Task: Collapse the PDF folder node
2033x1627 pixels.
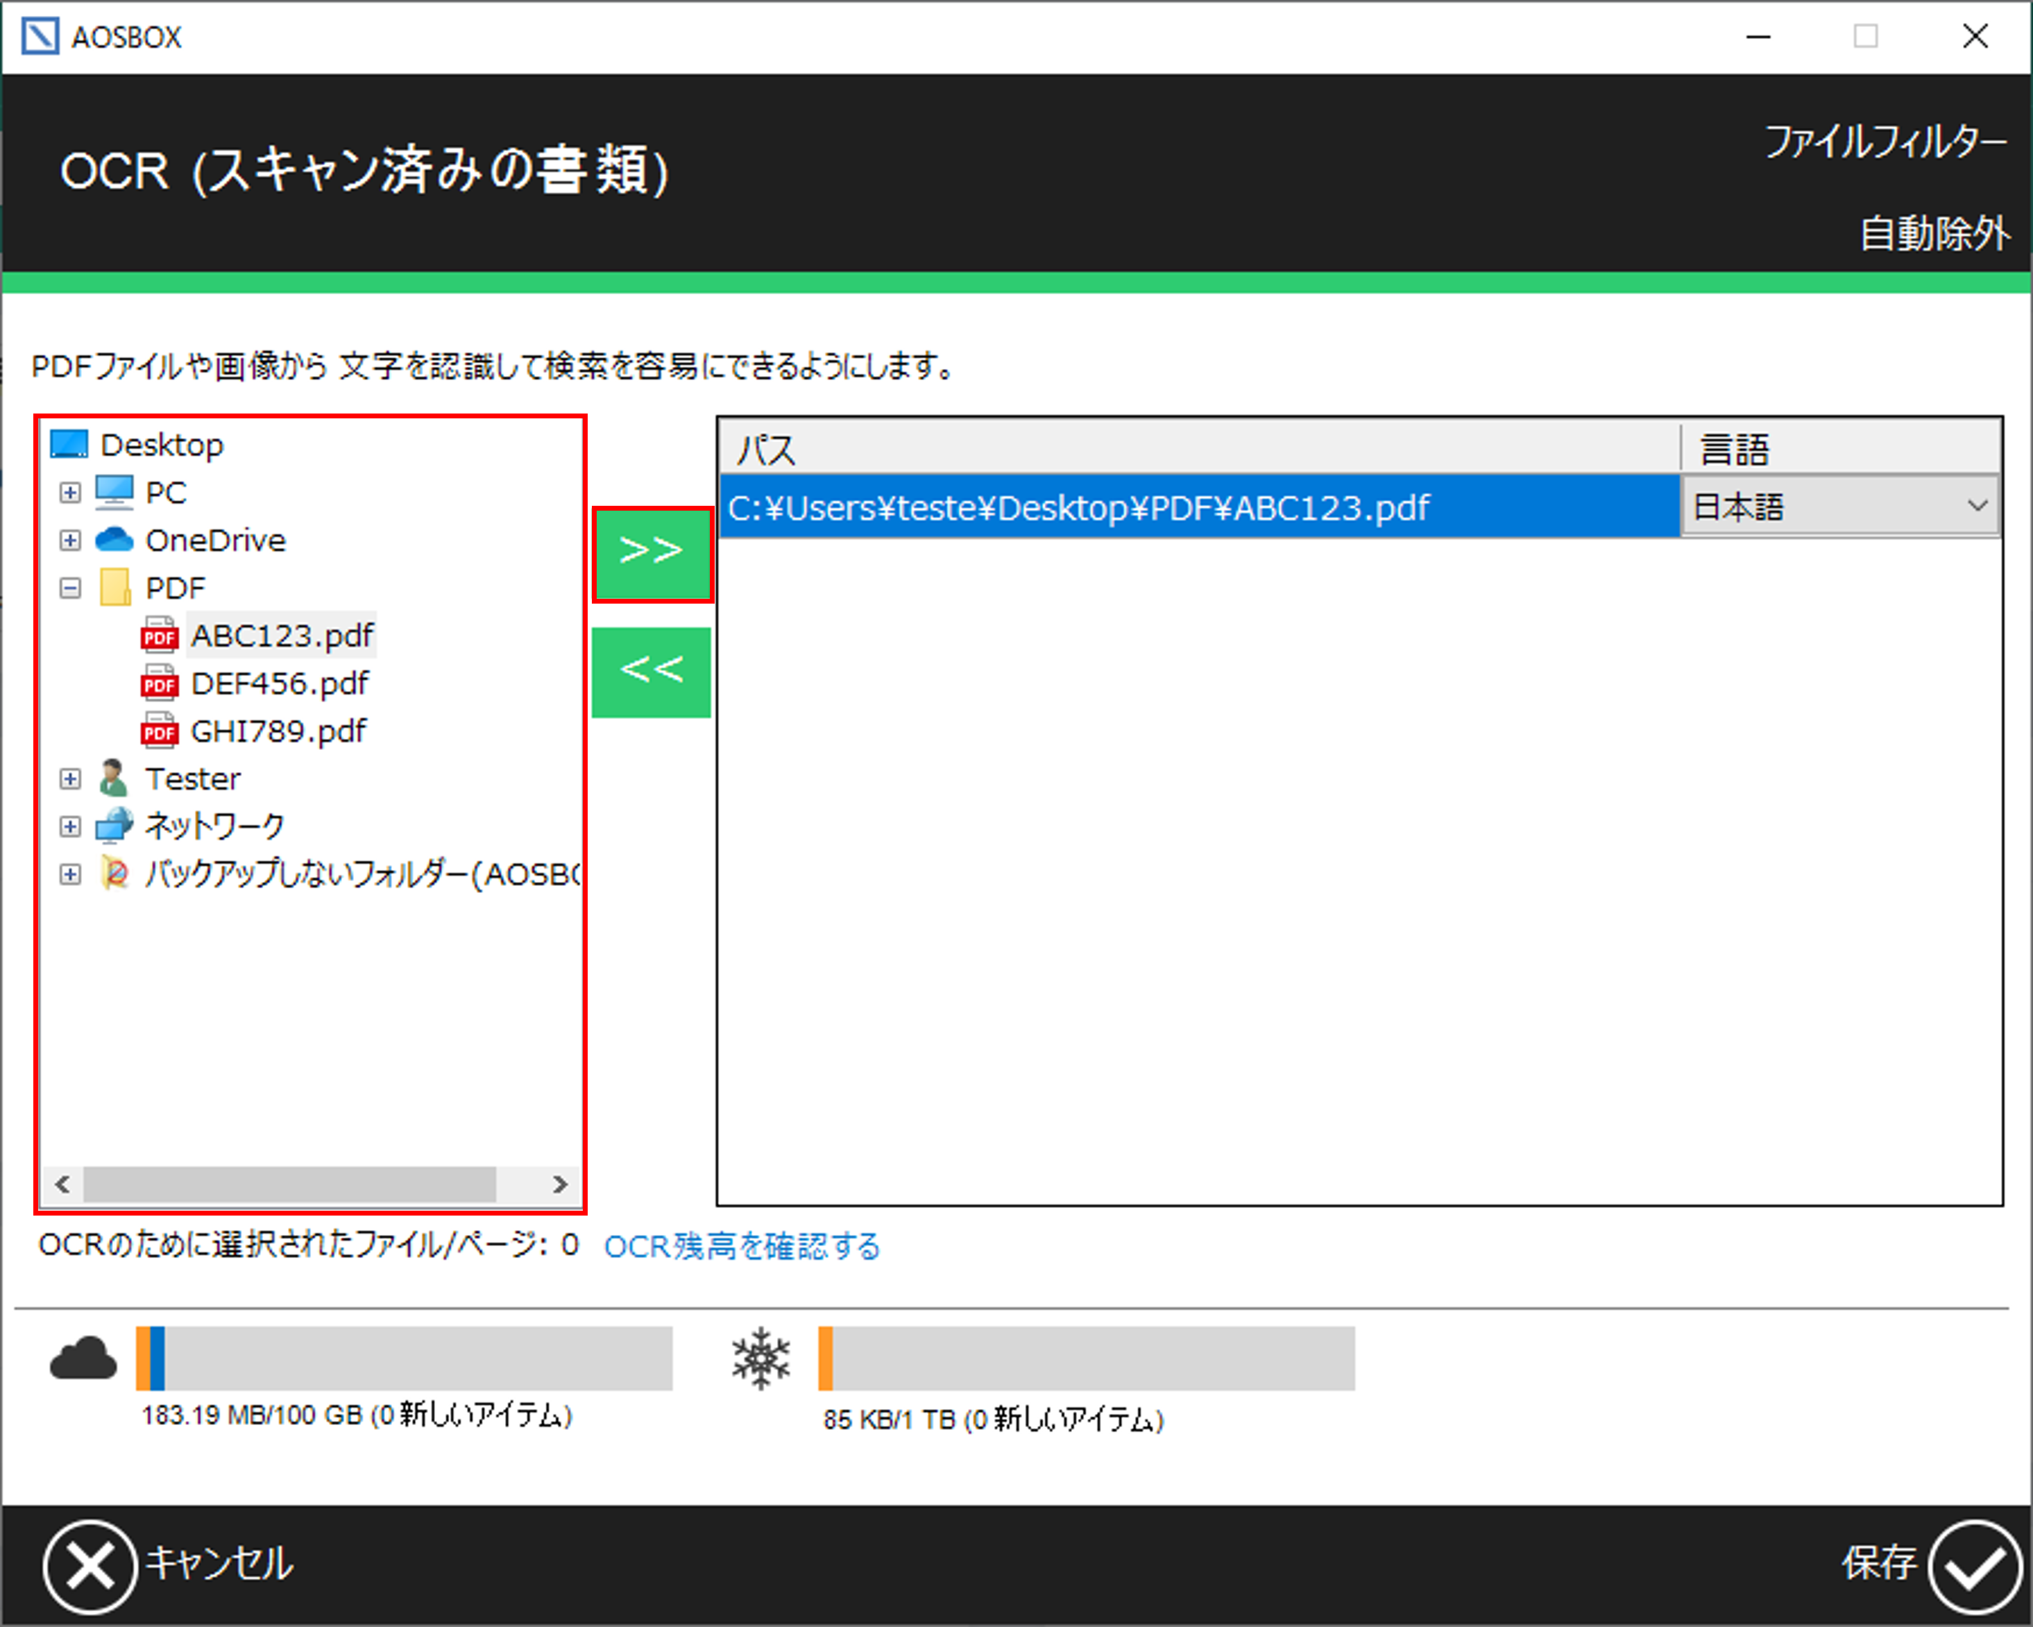Action: (x=70, y=587)
